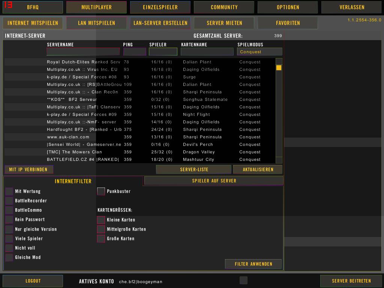Image resolution: width=384 pixels, height=288 pixels.
Task: Sort list by Servername column header
Action: pos(60,45)
